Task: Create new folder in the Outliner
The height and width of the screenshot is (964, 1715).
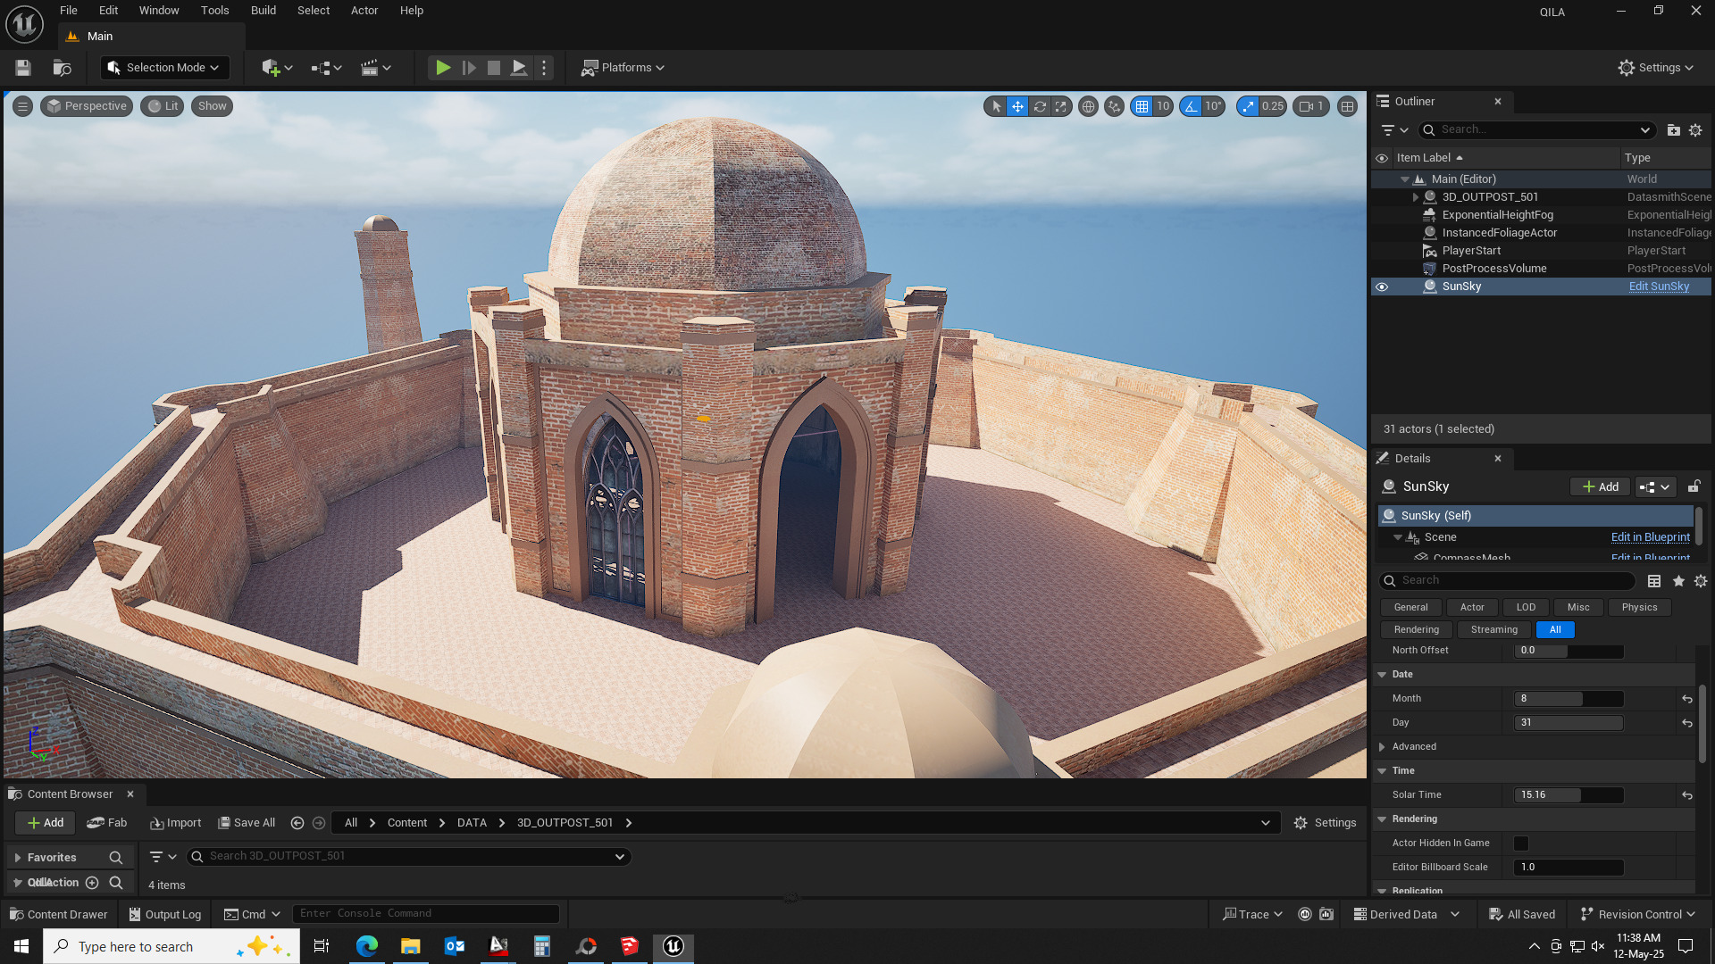Action: (1673, 130)
